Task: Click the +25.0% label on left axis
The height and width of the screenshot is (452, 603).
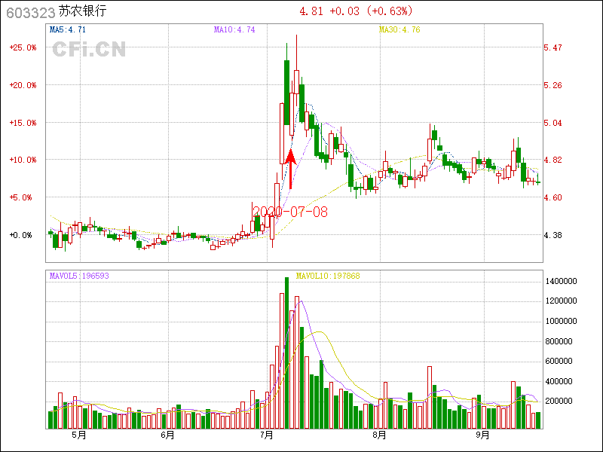Action: tap(23, 47)
